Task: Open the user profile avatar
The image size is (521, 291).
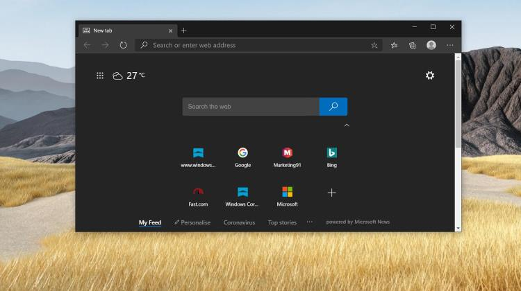Action: pos(431,45)
